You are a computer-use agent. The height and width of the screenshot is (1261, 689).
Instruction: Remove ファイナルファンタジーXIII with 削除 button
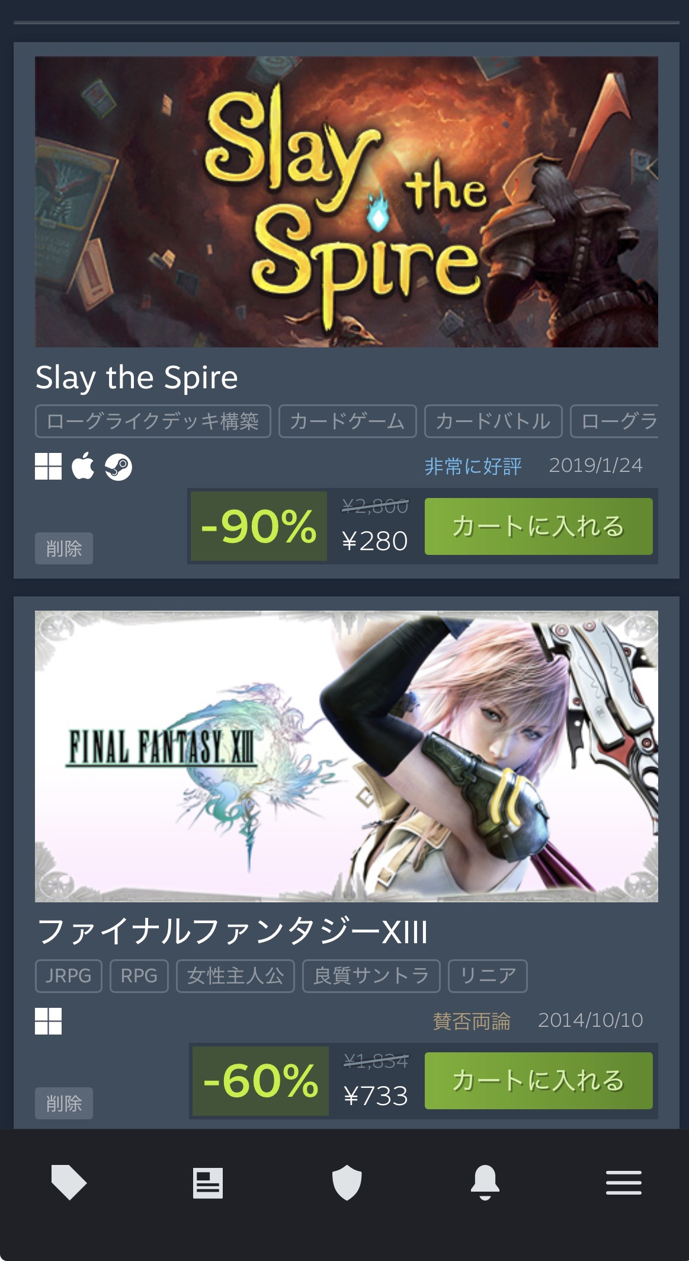tap(64, 1103)
